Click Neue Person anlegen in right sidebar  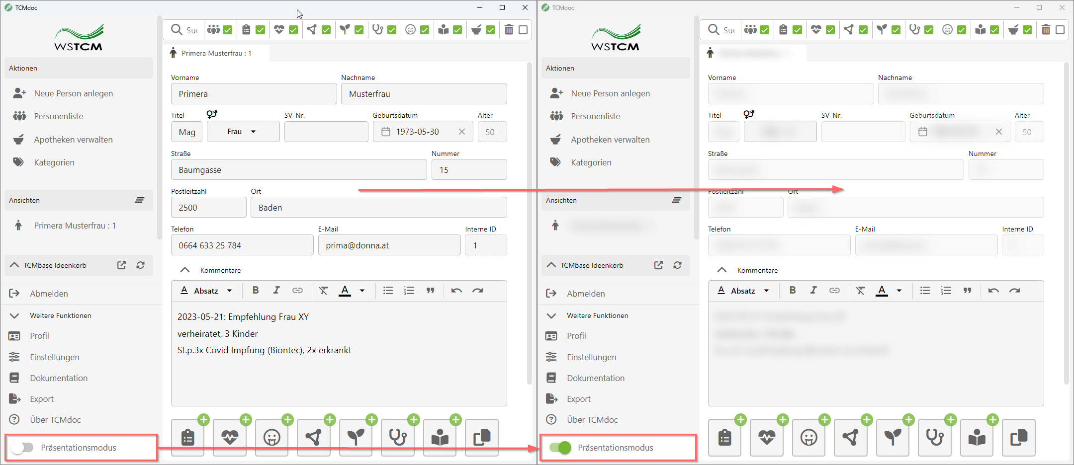point(610,93)
